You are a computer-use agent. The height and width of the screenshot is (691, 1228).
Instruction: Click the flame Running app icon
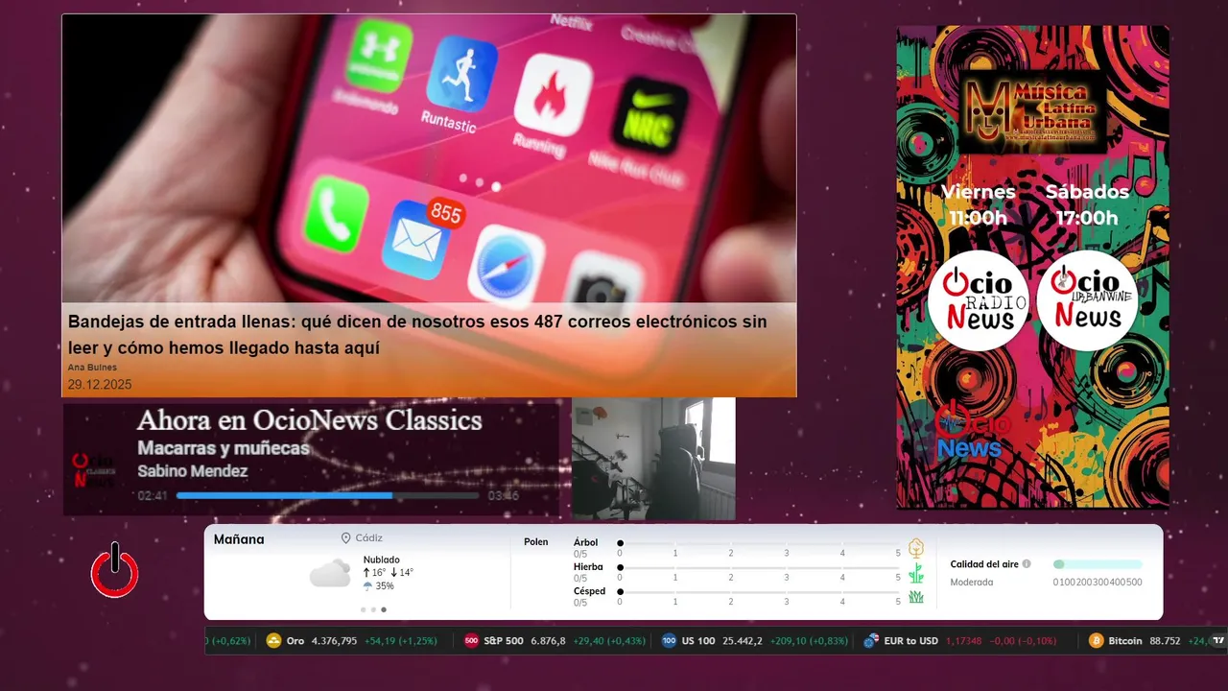(x=552, y=94)
